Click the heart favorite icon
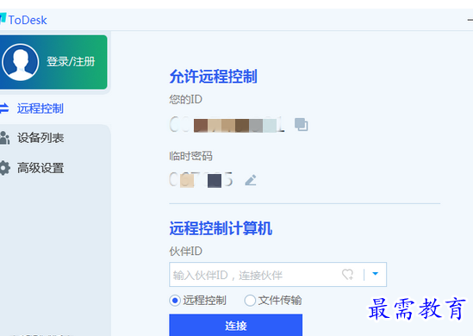Screen dimensions: 473x336 [347, 275]
